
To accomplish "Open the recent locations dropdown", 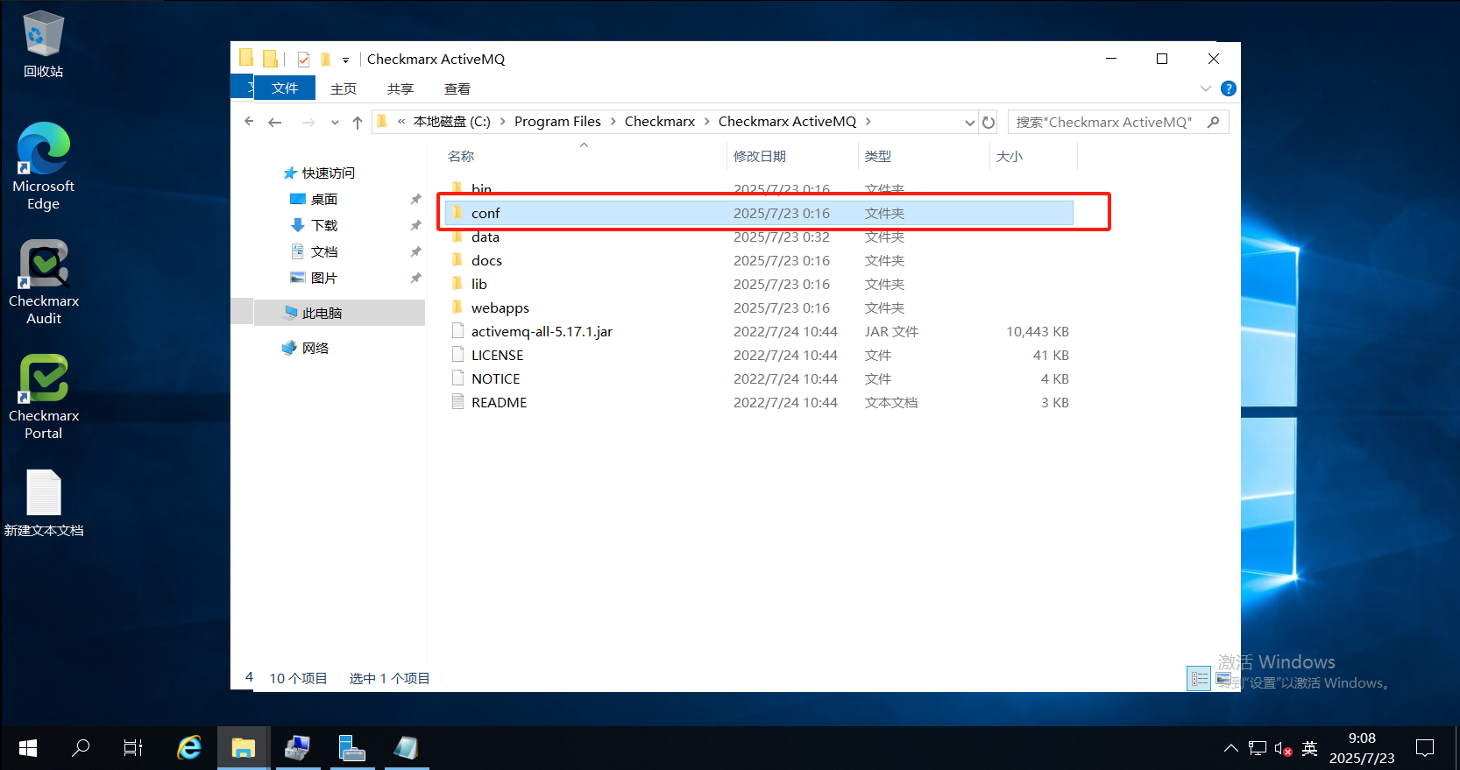I will point(335,123).
